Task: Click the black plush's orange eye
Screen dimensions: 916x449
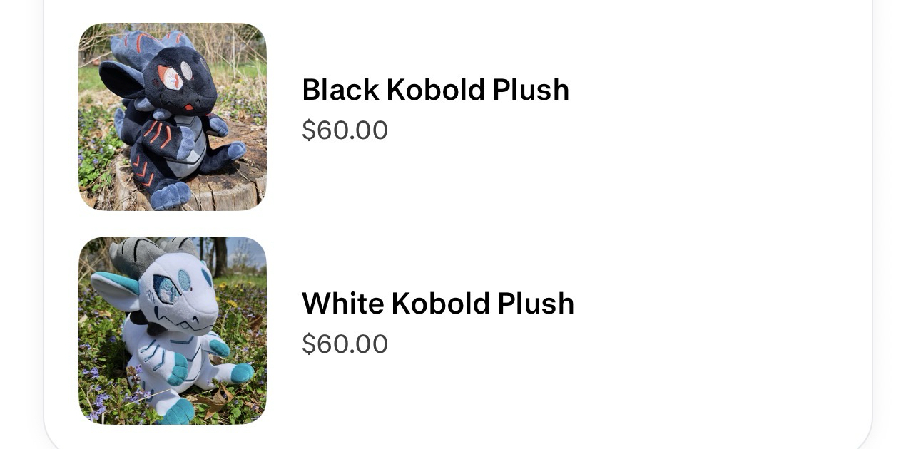Action: 171,77
